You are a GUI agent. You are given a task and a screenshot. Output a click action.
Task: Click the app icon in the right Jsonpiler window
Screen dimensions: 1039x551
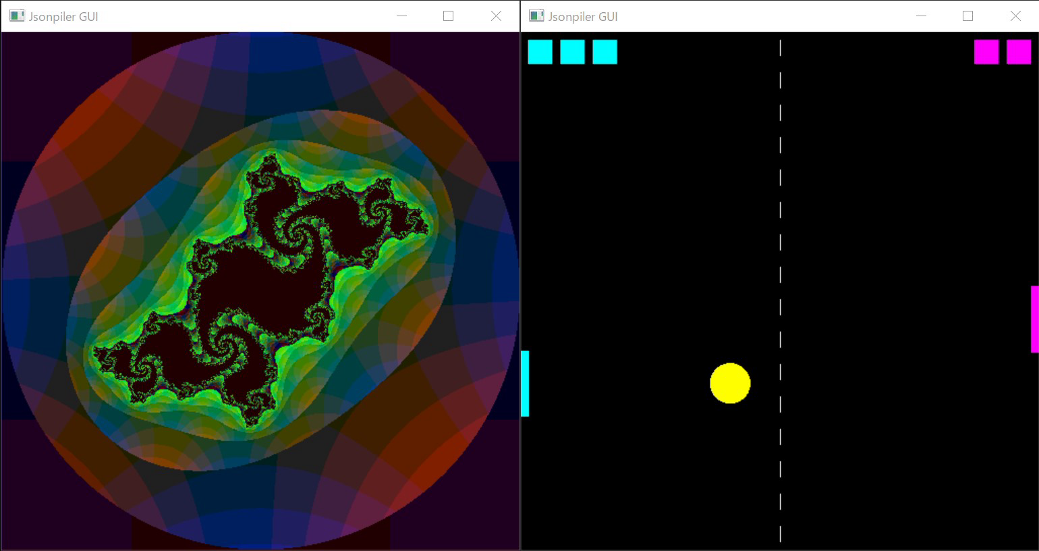point(536,16)
